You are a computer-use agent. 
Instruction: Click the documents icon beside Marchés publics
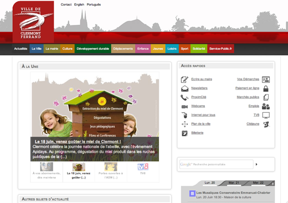tap(266, 97)
